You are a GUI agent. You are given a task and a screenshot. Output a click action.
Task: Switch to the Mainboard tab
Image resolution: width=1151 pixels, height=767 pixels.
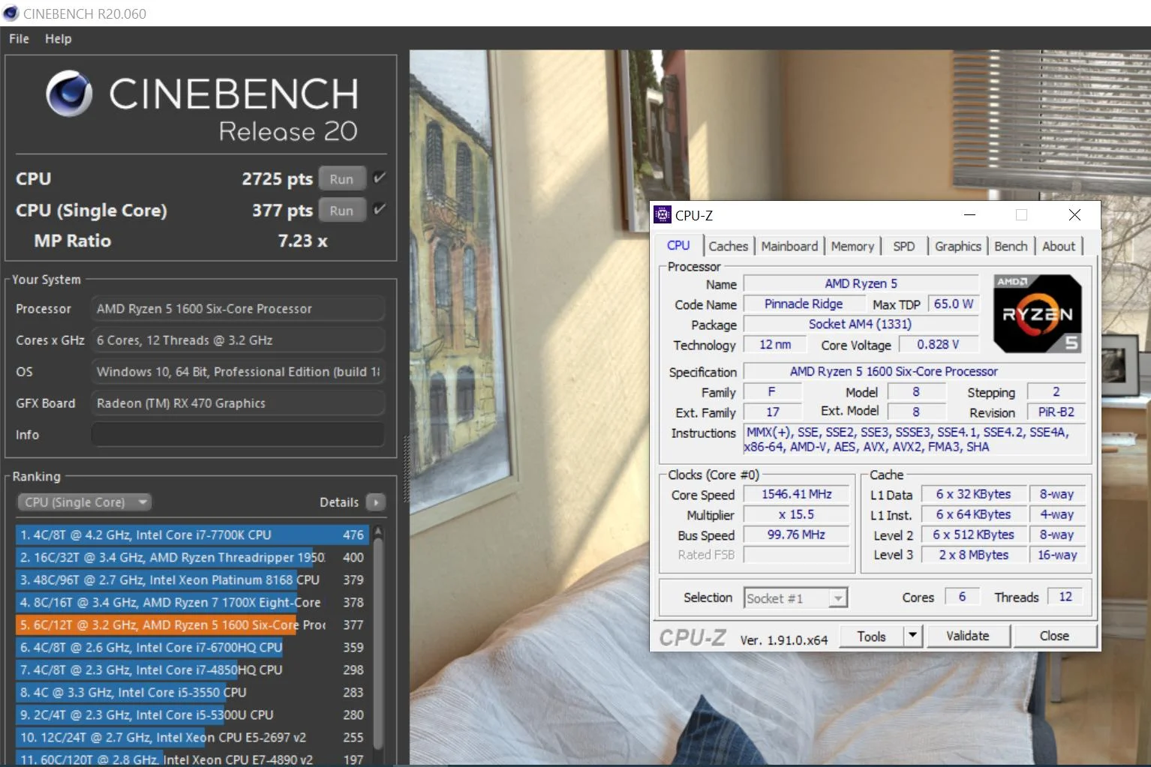[789, 246]
